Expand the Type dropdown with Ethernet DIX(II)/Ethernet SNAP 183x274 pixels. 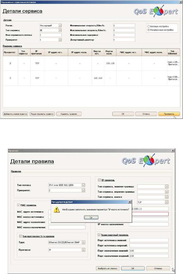[84, 242]
